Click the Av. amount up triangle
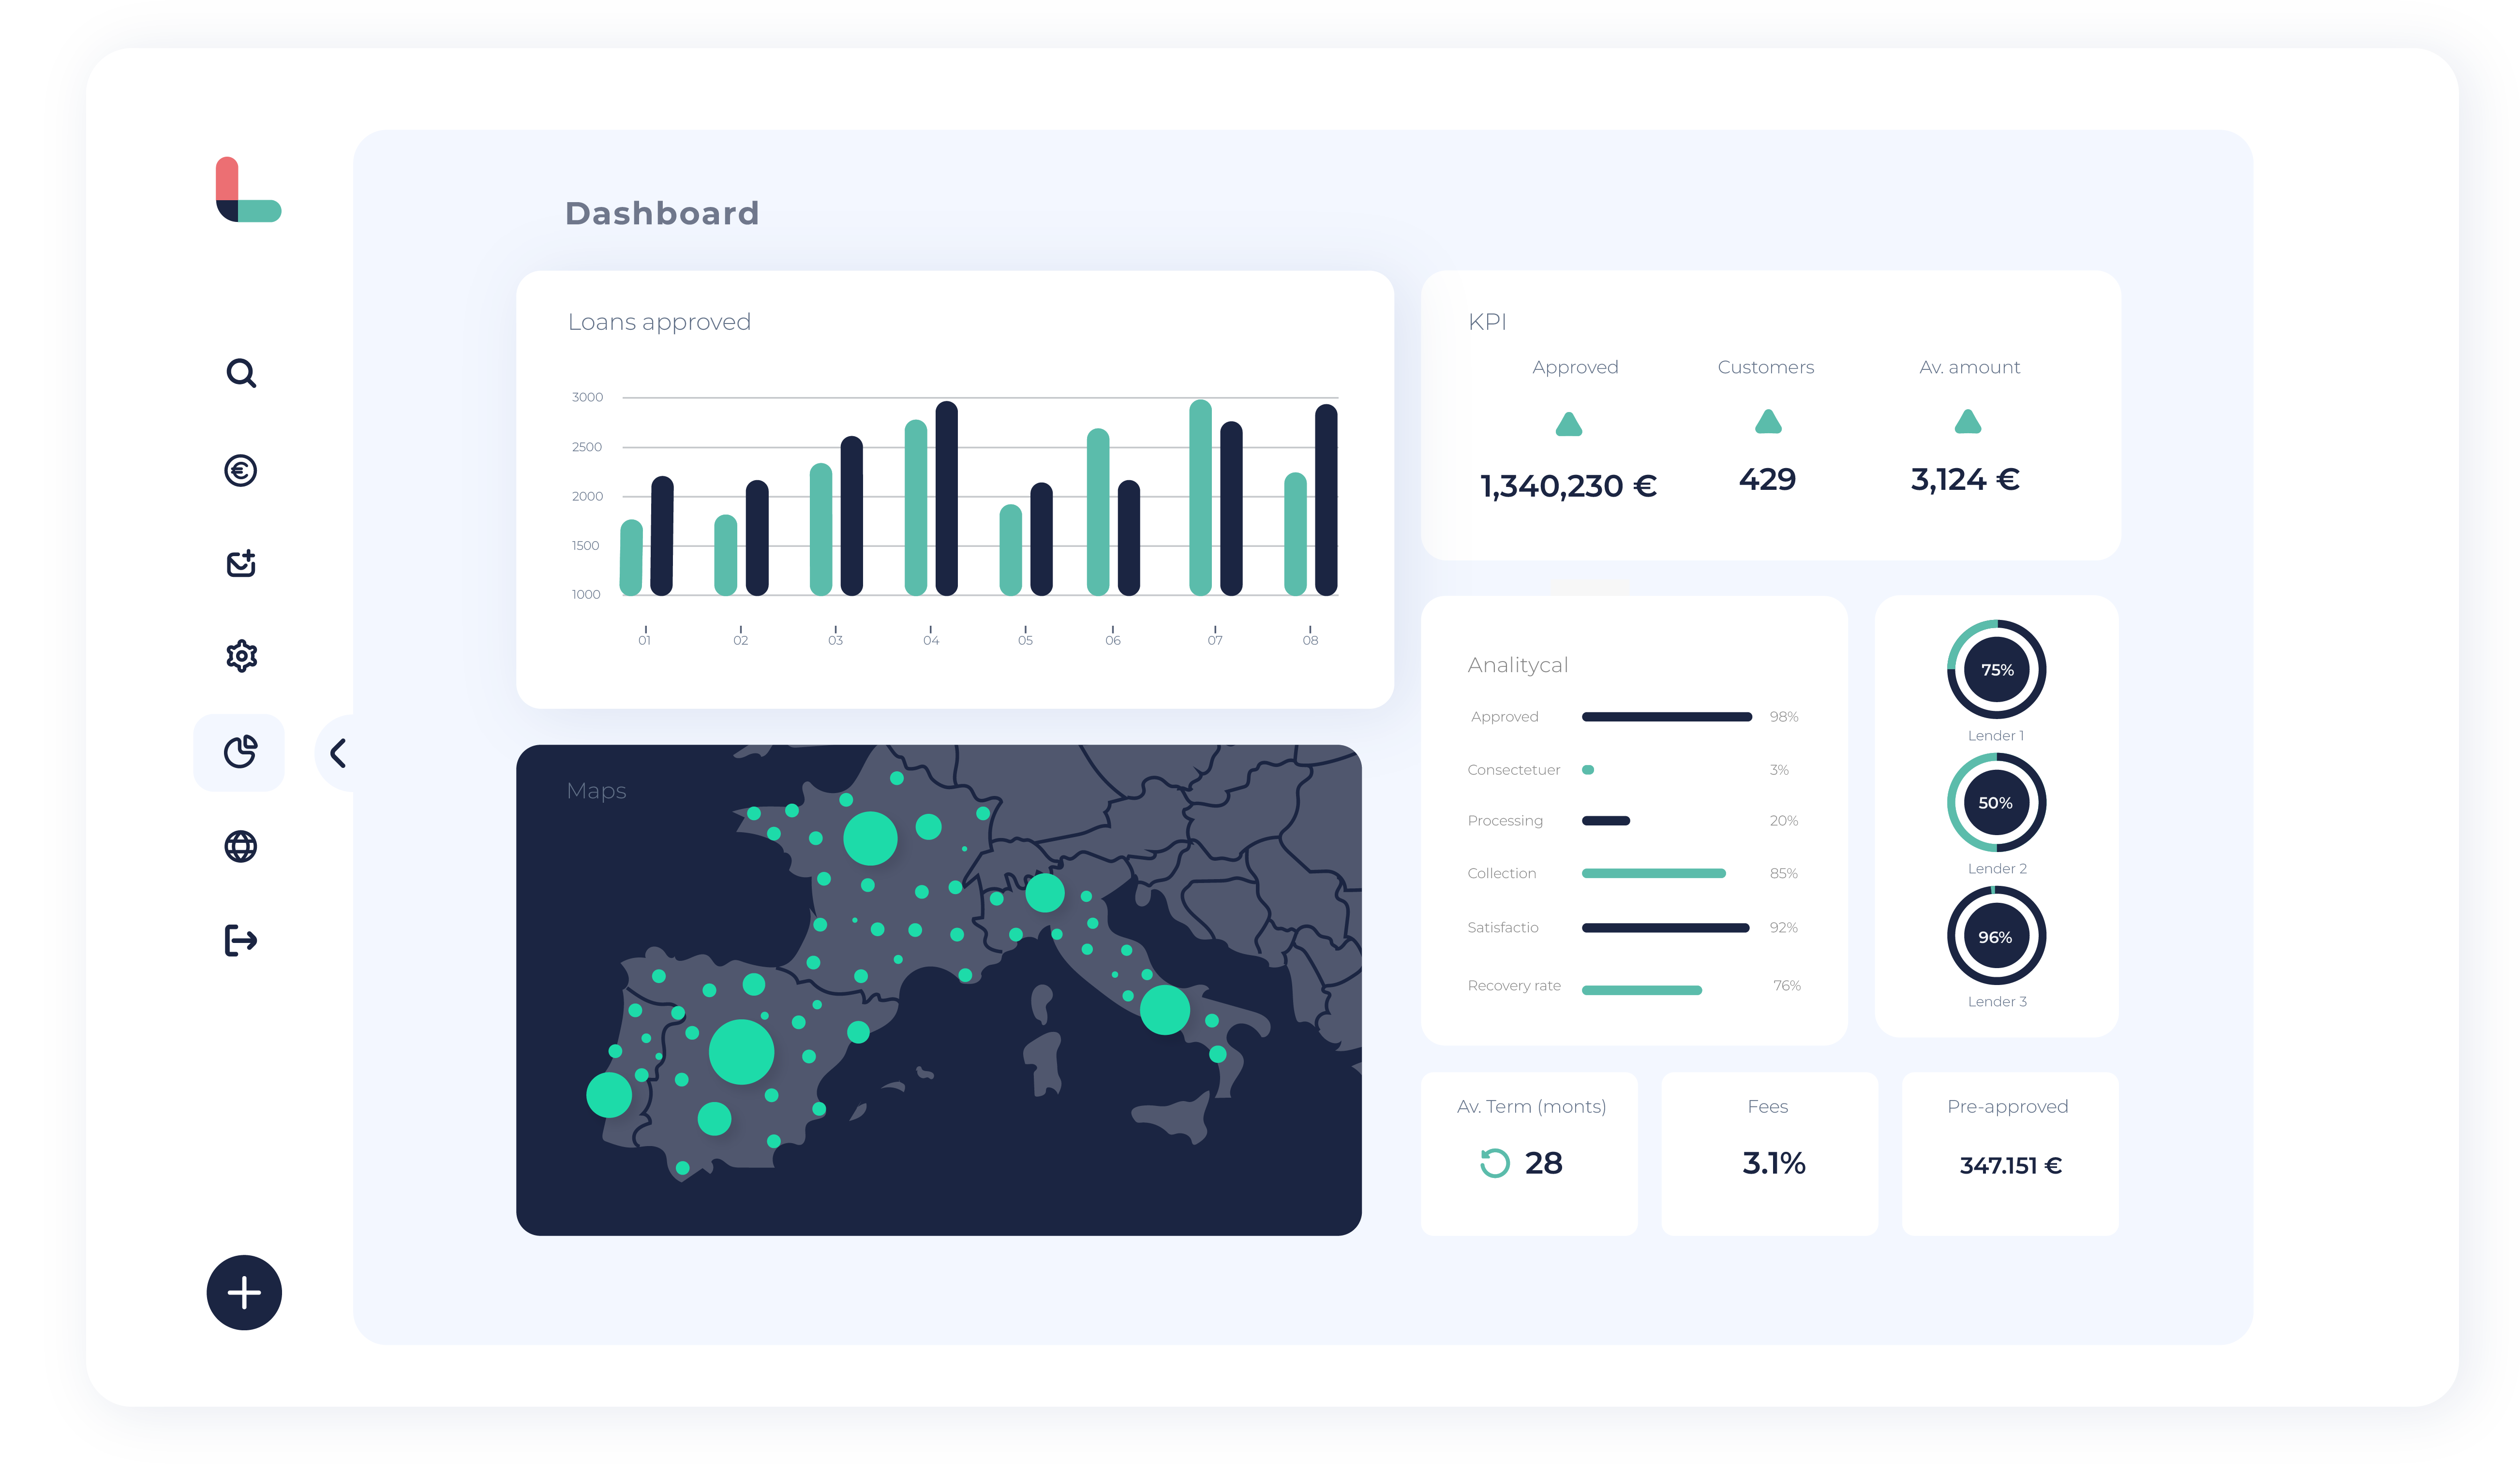 pyautogui.click(x=1968, y=421)
